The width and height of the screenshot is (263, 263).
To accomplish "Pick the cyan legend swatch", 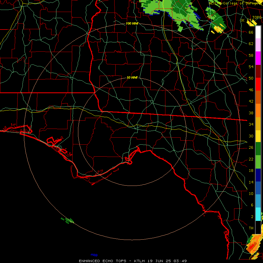I will [x=258, y=214].
